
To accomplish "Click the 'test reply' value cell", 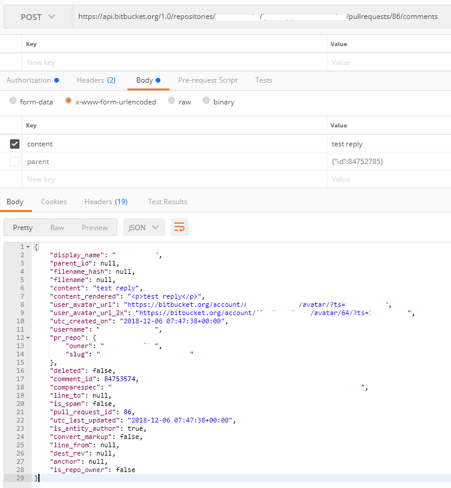I will (x=389, y=144).
